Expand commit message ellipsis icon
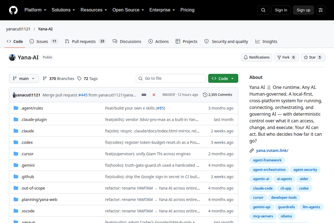 144,95
